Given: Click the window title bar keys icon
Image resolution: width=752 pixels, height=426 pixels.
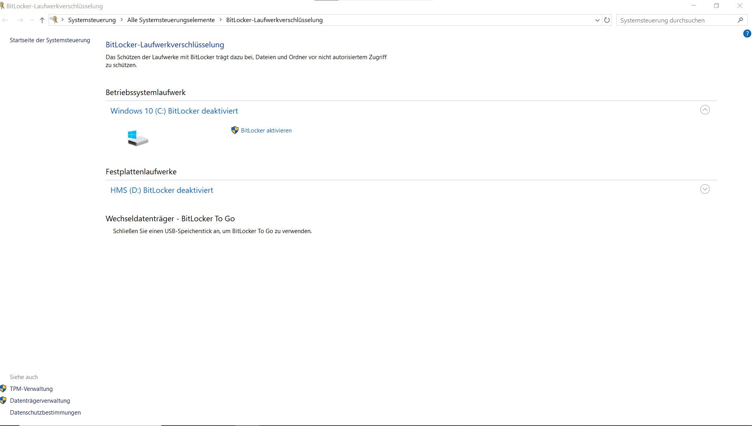Looking at the screenshot, I should 2,6.
